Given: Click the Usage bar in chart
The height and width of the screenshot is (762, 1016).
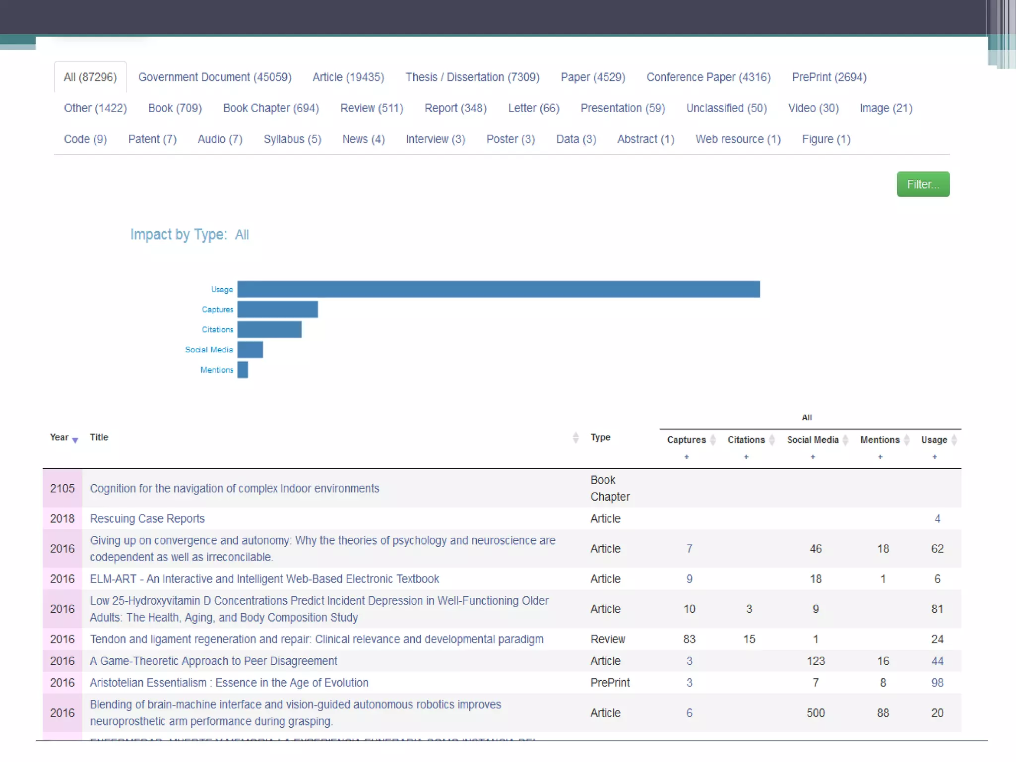Looking at the screenshot, I should (498, 289).
